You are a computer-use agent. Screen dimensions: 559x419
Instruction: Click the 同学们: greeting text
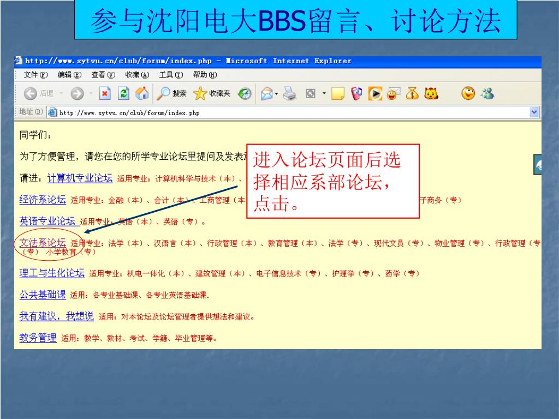[x=35, y=135]
